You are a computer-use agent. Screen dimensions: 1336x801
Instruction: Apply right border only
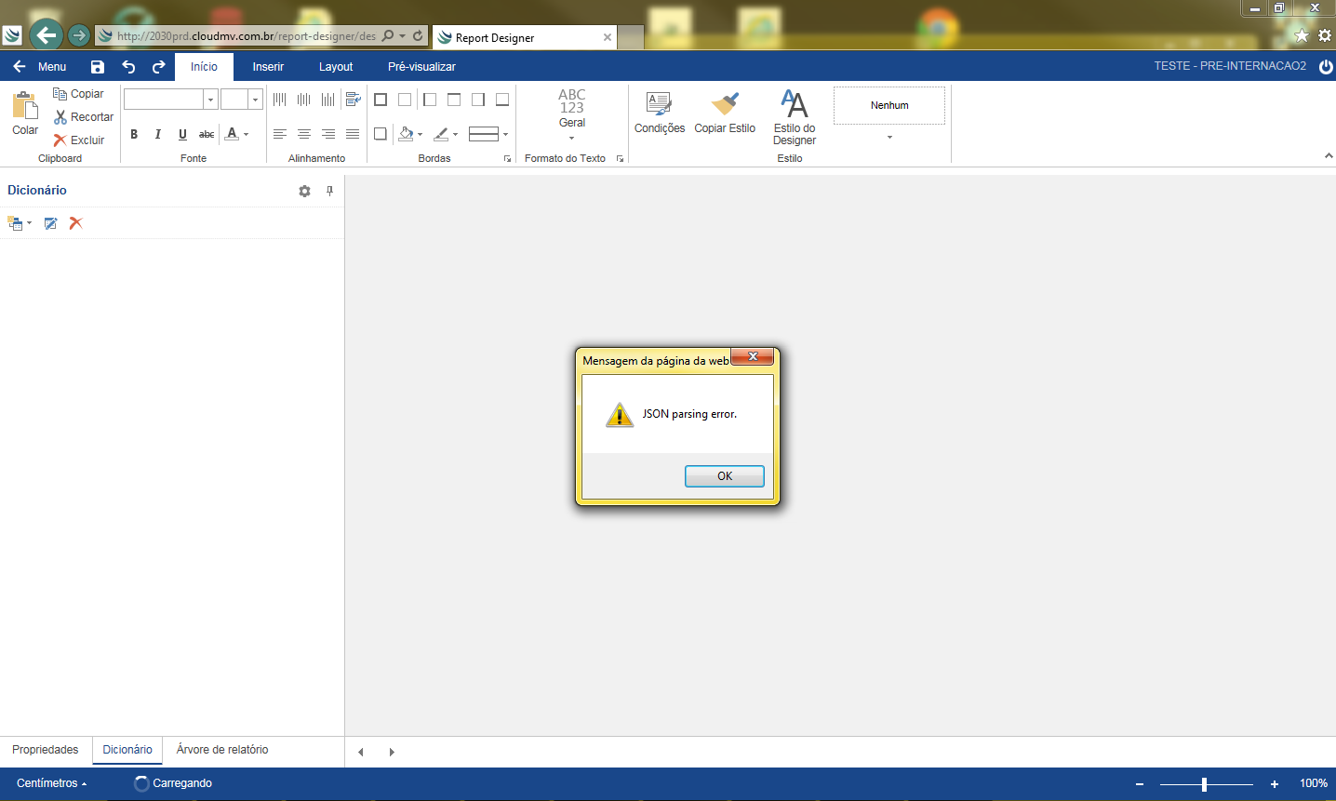[478, 100]
